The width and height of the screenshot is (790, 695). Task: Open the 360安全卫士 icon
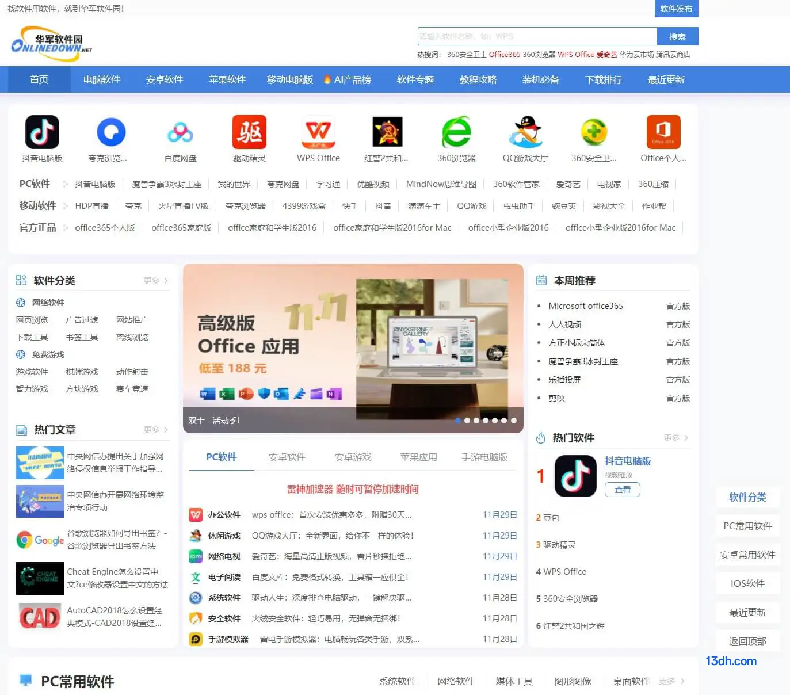point(594,132)
